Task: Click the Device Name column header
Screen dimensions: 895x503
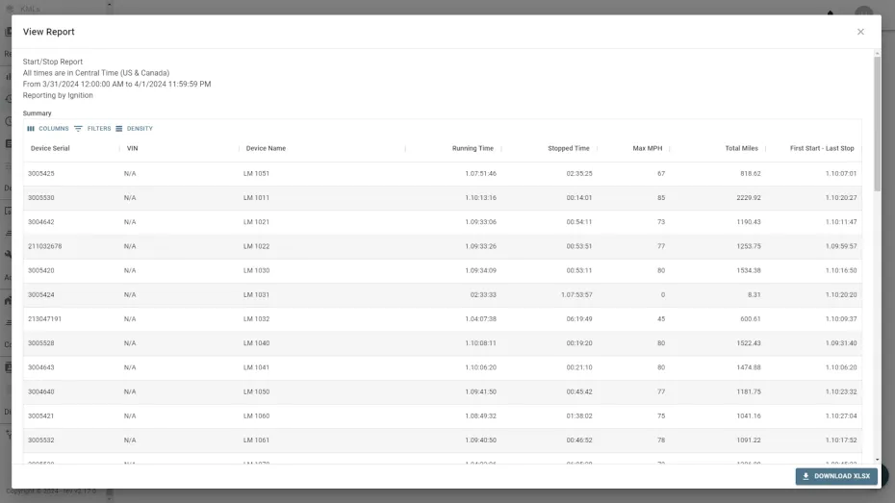Action: (x=266, y=148)
